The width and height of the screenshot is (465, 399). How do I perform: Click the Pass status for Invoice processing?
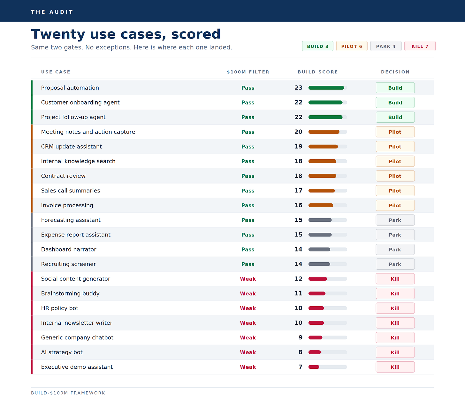(x=248, y=206)
